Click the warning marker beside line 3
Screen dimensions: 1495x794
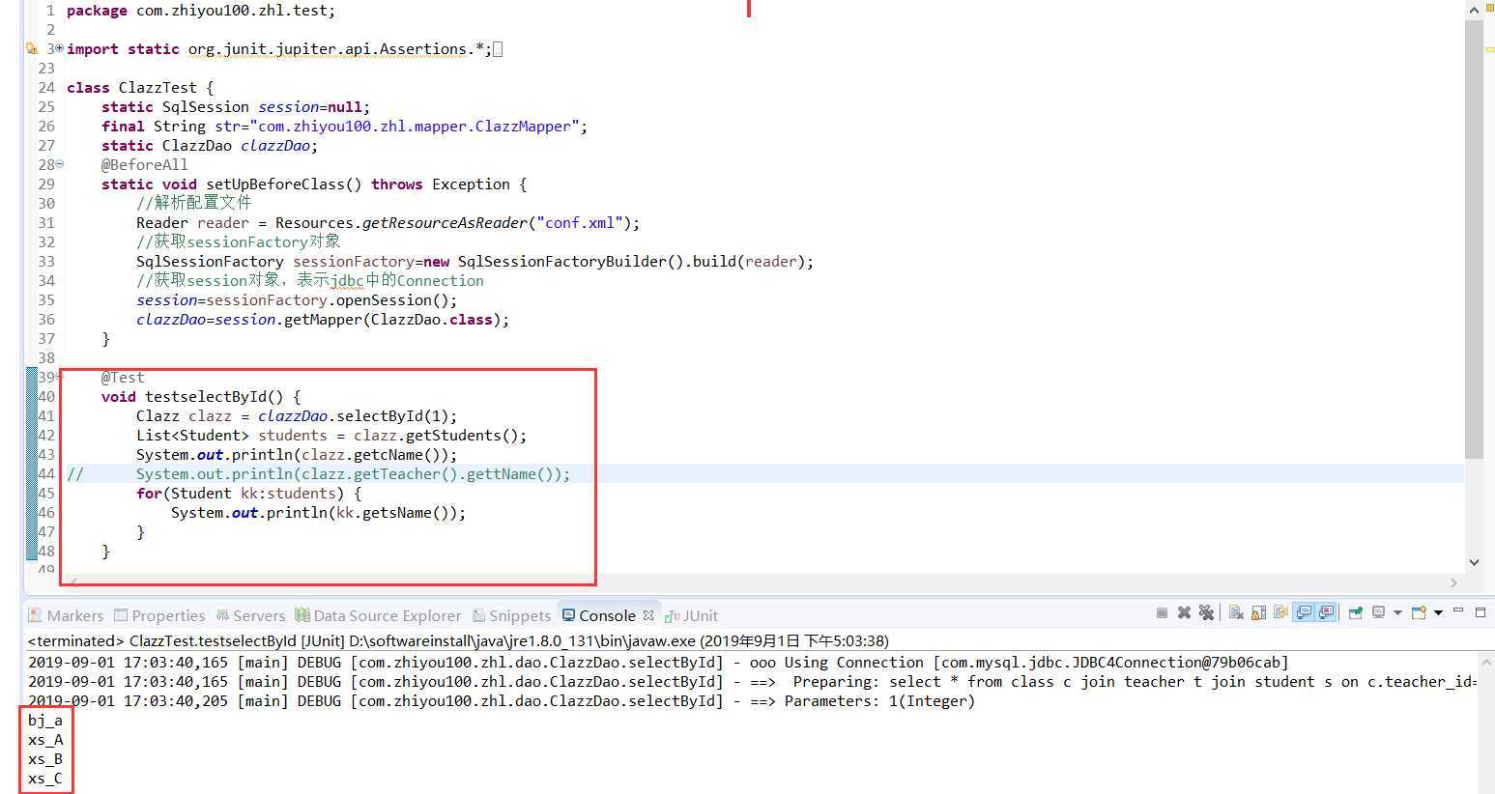[x=31, y=48]
